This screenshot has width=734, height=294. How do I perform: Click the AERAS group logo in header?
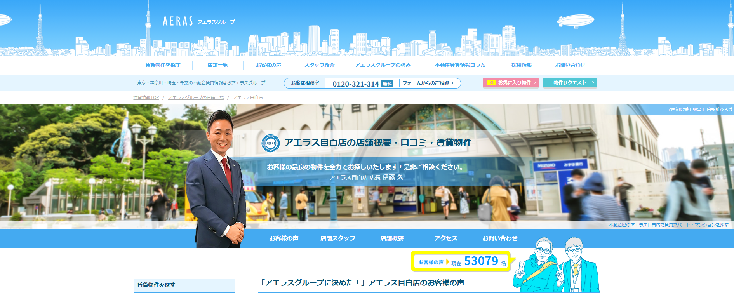pyautogui.click(x=198, y=21)
